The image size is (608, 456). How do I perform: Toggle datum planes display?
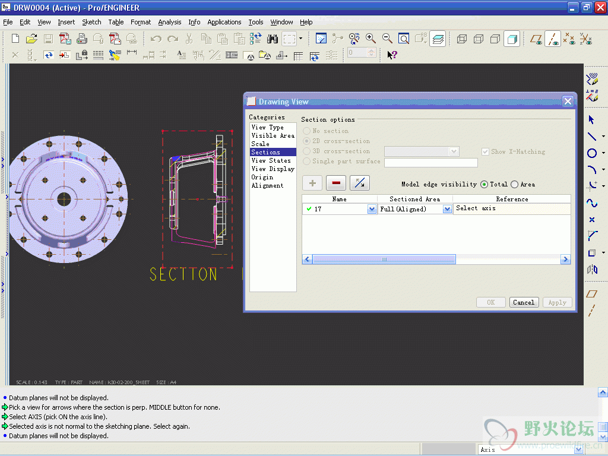click(x=536, y=39)
